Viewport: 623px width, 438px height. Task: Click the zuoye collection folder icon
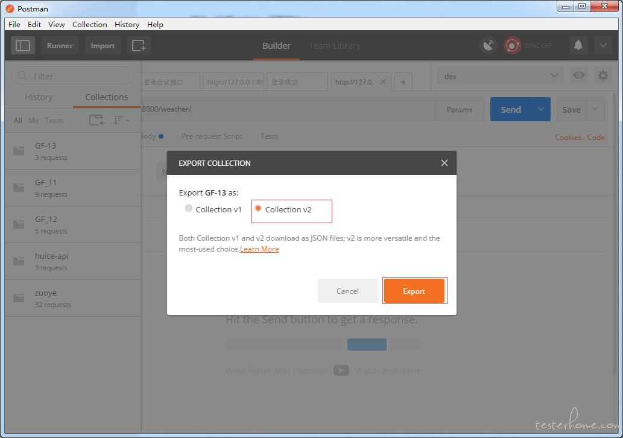point(19,298)
